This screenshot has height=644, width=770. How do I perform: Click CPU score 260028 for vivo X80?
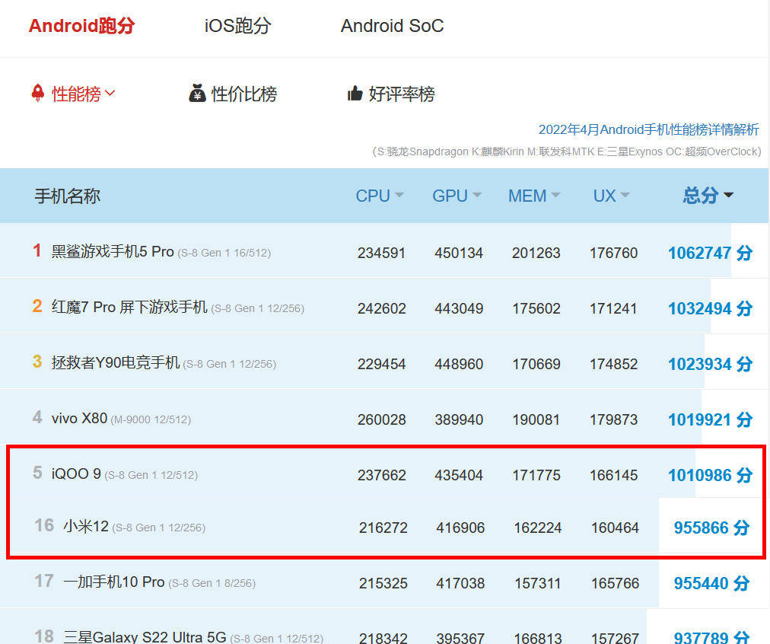[x=381, y=419]
